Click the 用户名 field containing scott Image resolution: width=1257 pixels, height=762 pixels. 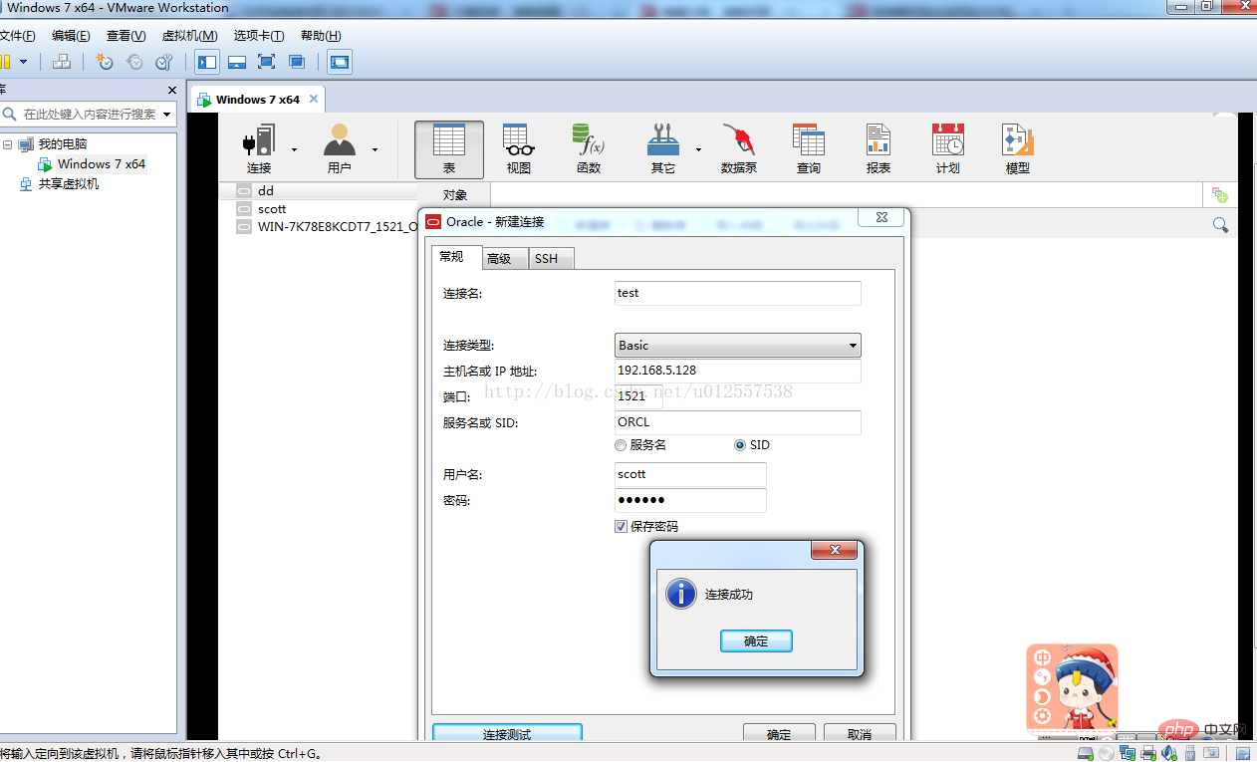point(690,474)
